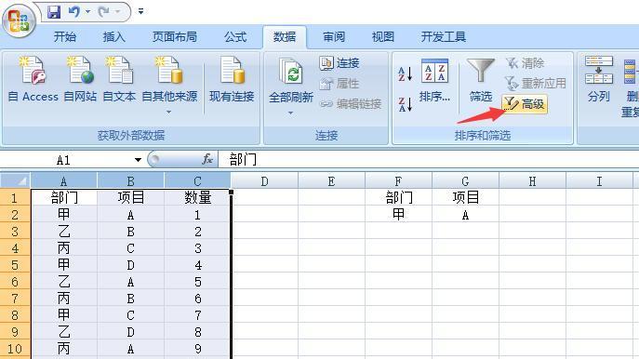Image resolution: width=639 pixels, height=359 pixels.
Task: Open the Name Box dropdown arrow
Action: pyautogui.click(x=139, y=160)
